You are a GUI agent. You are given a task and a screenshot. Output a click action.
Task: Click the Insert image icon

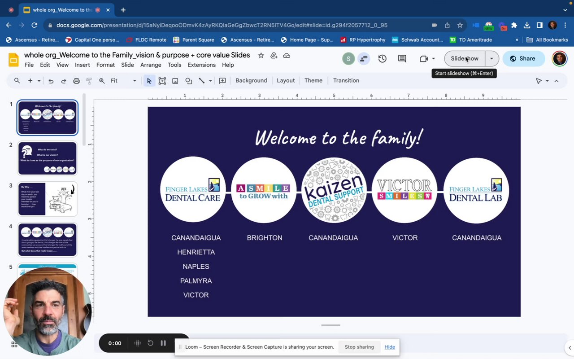[x=175, y=81]
